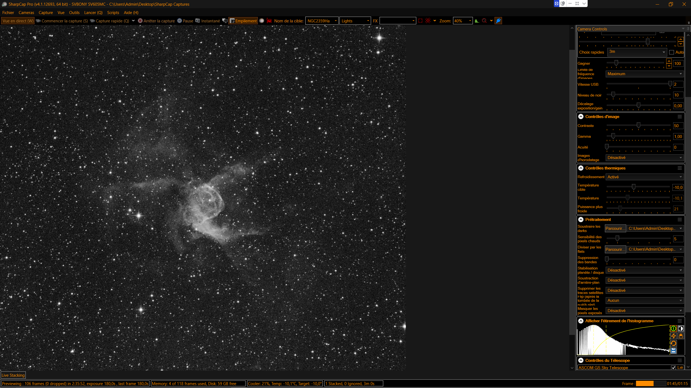Toggle Auto exposure checkbox
This screenshot has height=388, width=691.
pyautogui.click(x=672, y=52)
